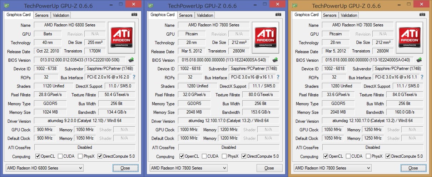Click Close button in the 1050 MHz HD 7800 window
The image size is (432, 177).
tap(413, 168)
